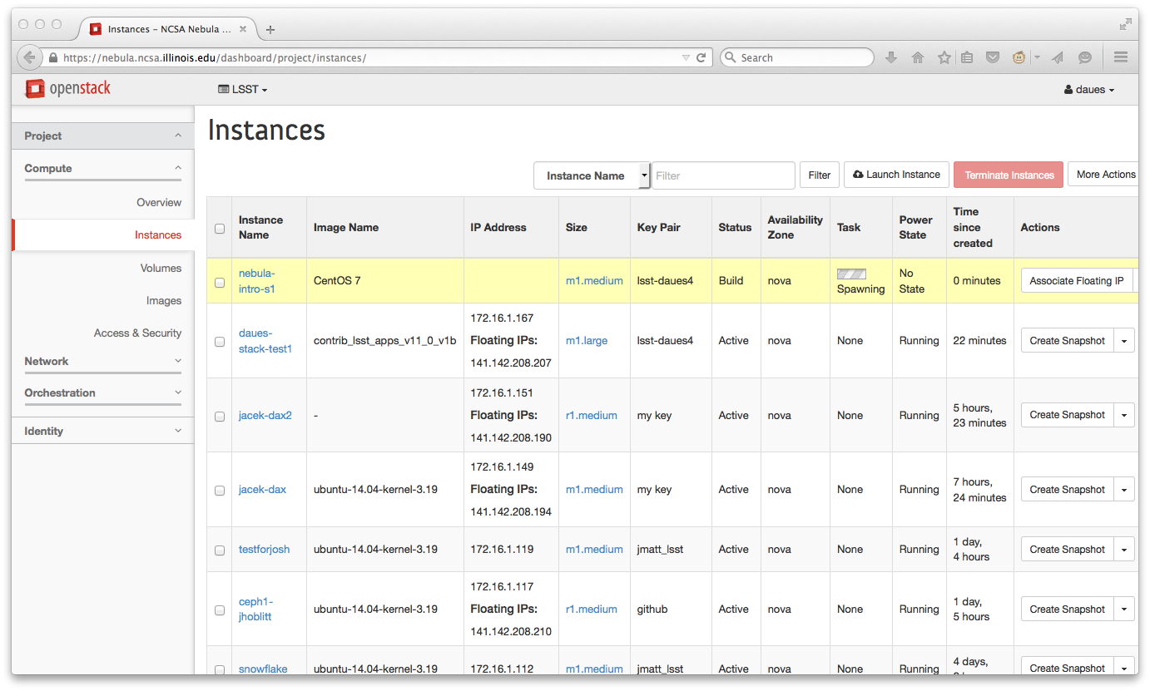Click the browser back arrow button
Viewport: 1150px width, 691px height.
[x=29, y=57]
